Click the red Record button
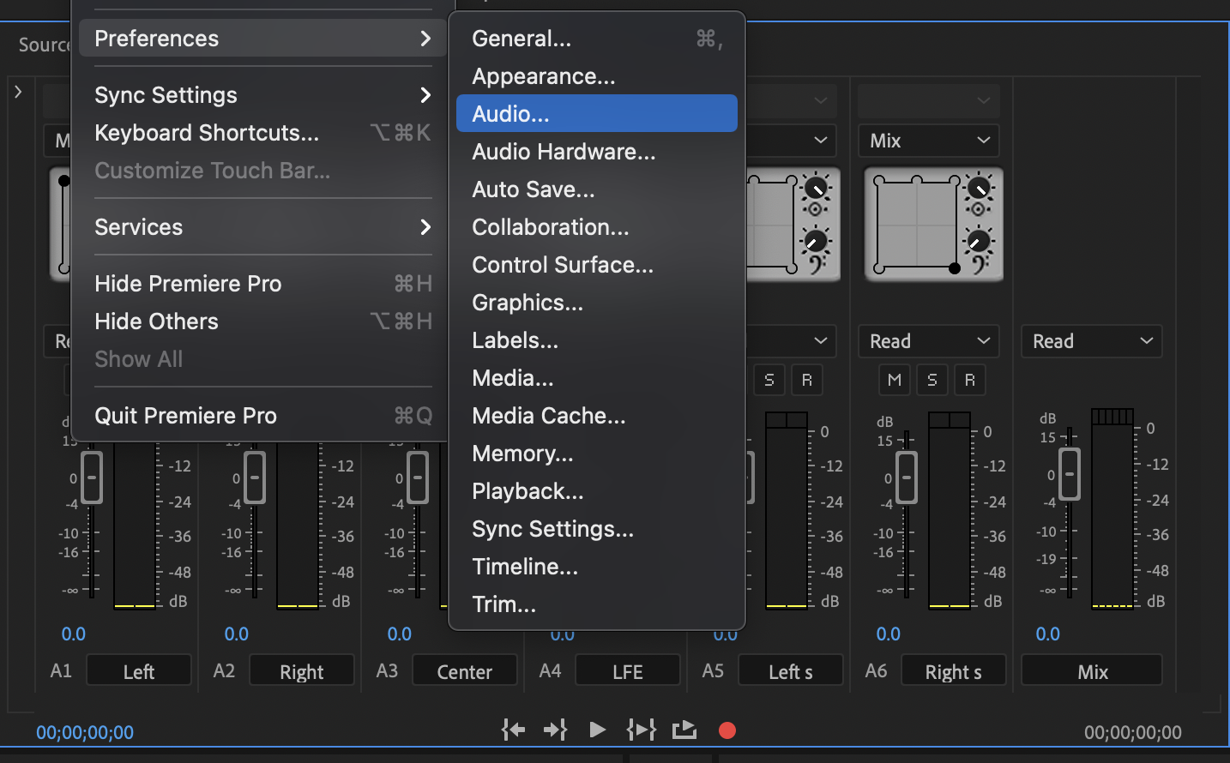The height and width of the screenshot is (763, 1230). pos(727,730)
